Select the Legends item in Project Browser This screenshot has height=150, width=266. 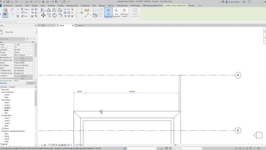click(x=4, y=144)
